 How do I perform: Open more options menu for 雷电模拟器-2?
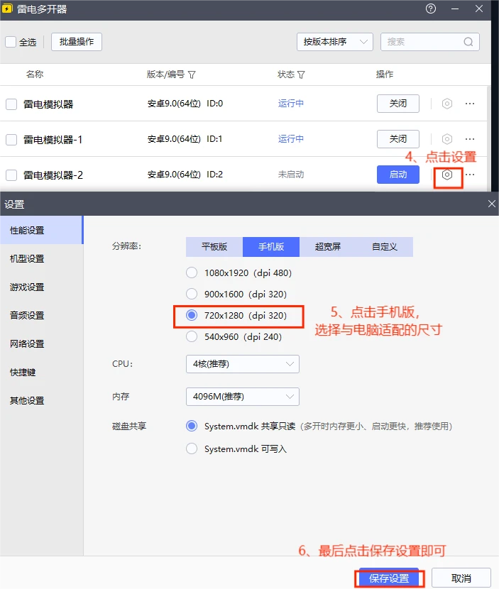point(470,175)
